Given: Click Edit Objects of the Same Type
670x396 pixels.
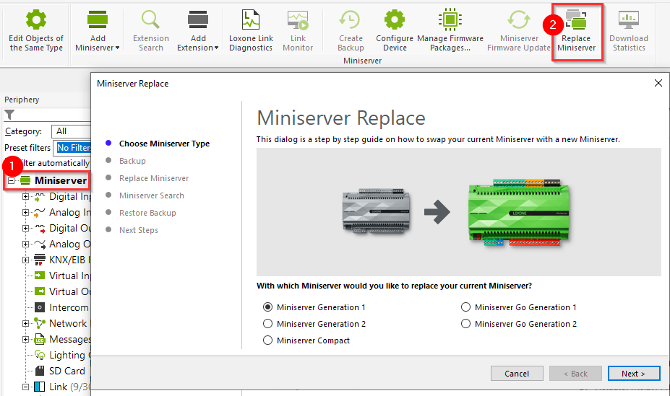Looking at the screenshot, I should tap(36, 31).
